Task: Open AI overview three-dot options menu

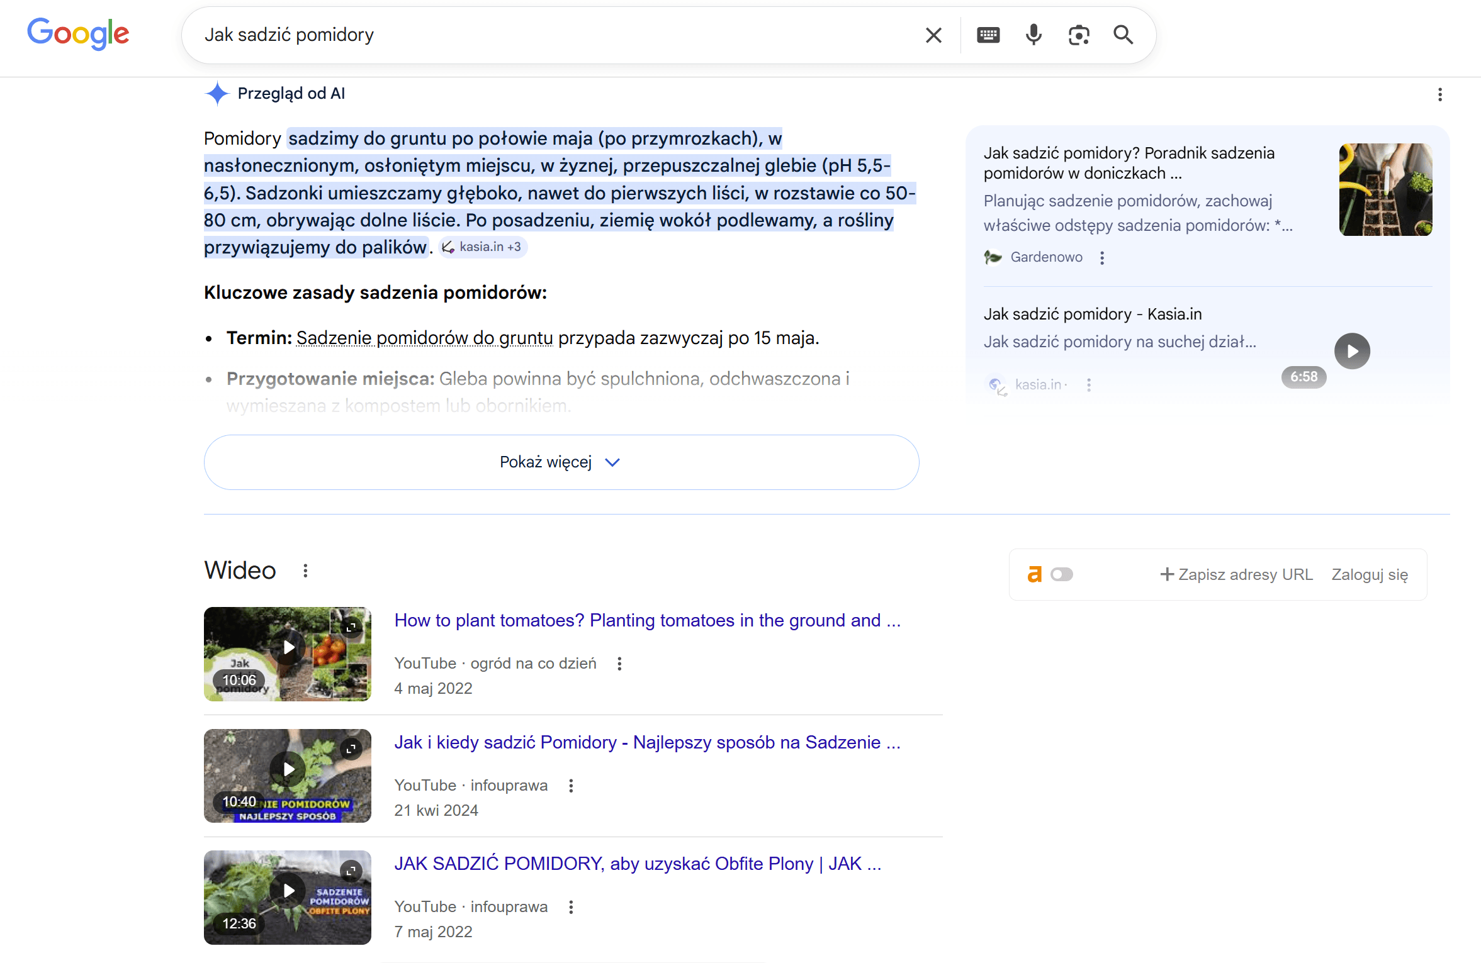Action: (x=1439, y=94)
